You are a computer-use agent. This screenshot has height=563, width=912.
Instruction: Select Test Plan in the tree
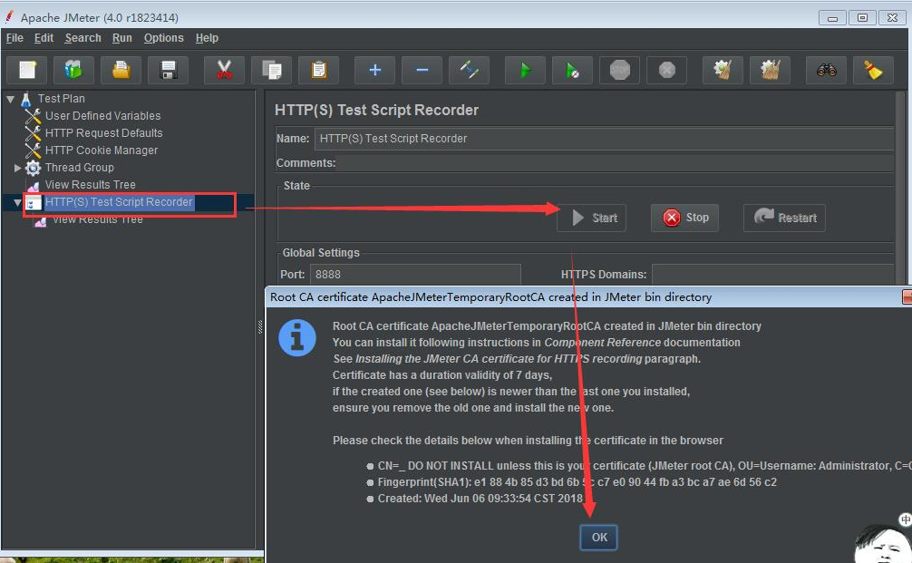point(61,99)
